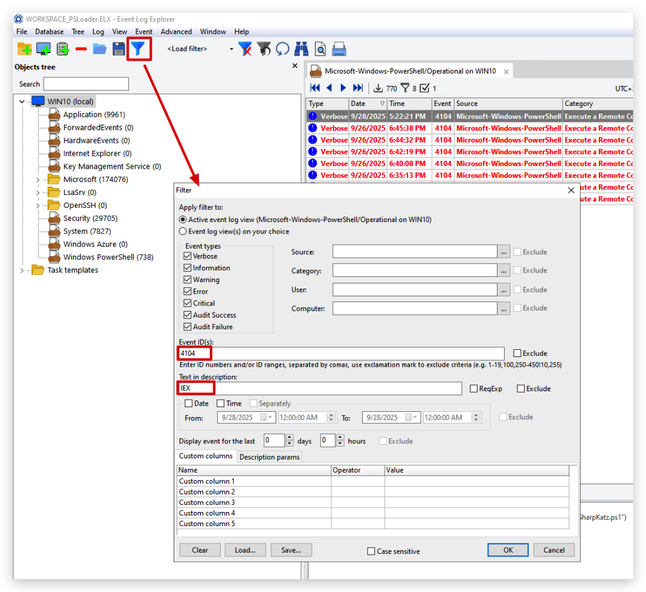
Task: Uncheck the Verbose event type
Action: point(187,256)
